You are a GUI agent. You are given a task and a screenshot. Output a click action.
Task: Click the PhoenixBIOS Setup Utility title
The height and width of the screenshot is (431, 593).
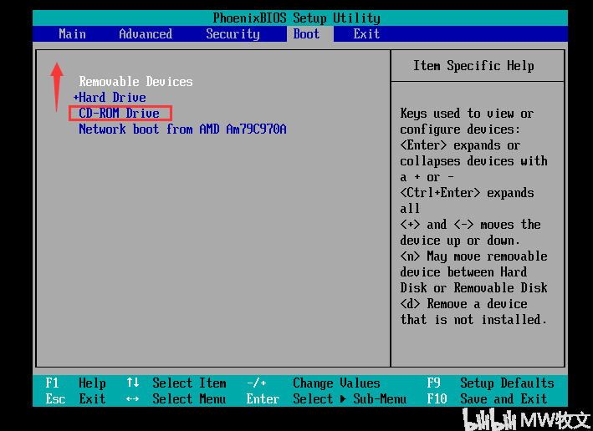click(x=296, y=18)
